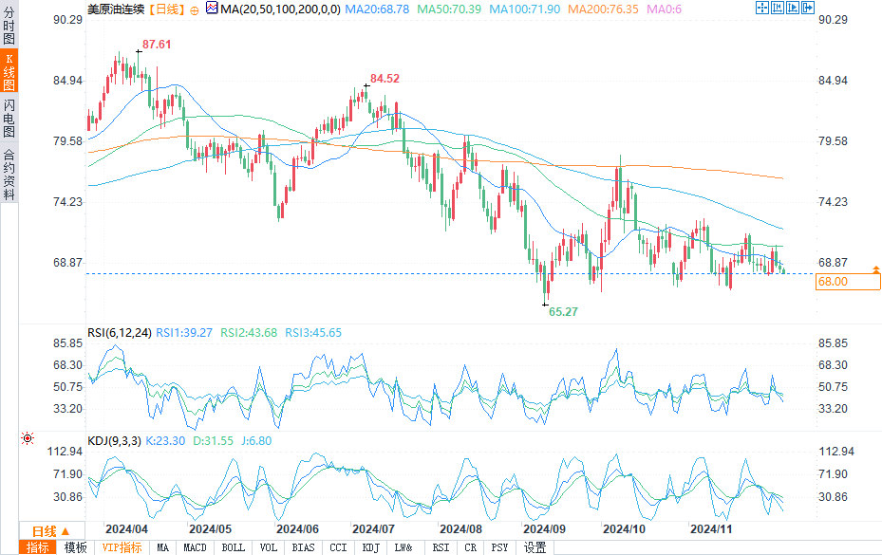Click the 2024/07 date axis label
The height and width of the screenshot is (555, 882).
[373, 529]
